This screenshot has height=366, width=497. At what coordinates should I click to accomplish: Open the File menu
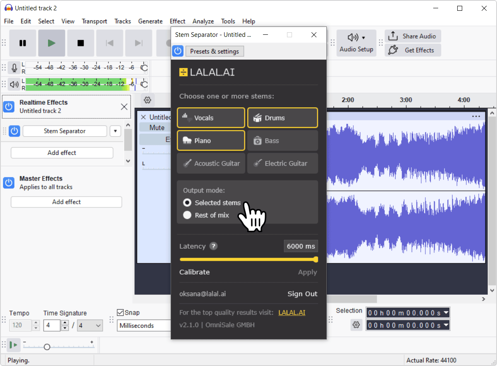tap(9, 21)
